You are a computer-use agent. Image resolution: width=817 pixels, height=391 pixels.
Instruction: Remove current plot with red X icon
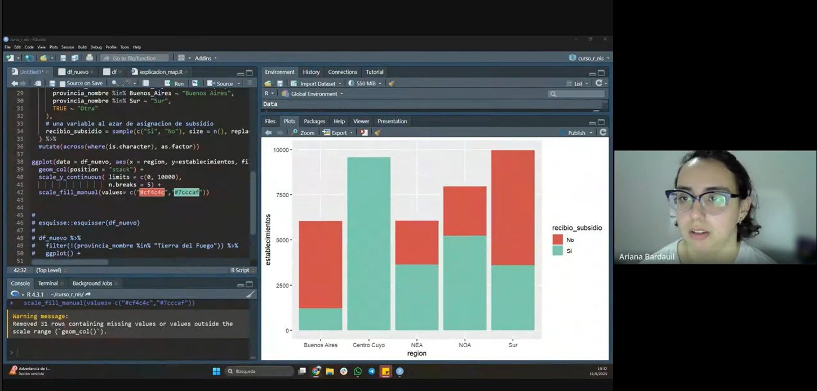(364, 133)
